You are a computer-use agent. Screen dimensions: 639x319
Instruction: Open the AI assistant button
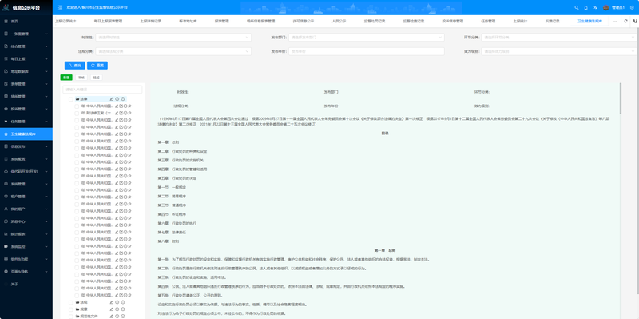(634, 21)
